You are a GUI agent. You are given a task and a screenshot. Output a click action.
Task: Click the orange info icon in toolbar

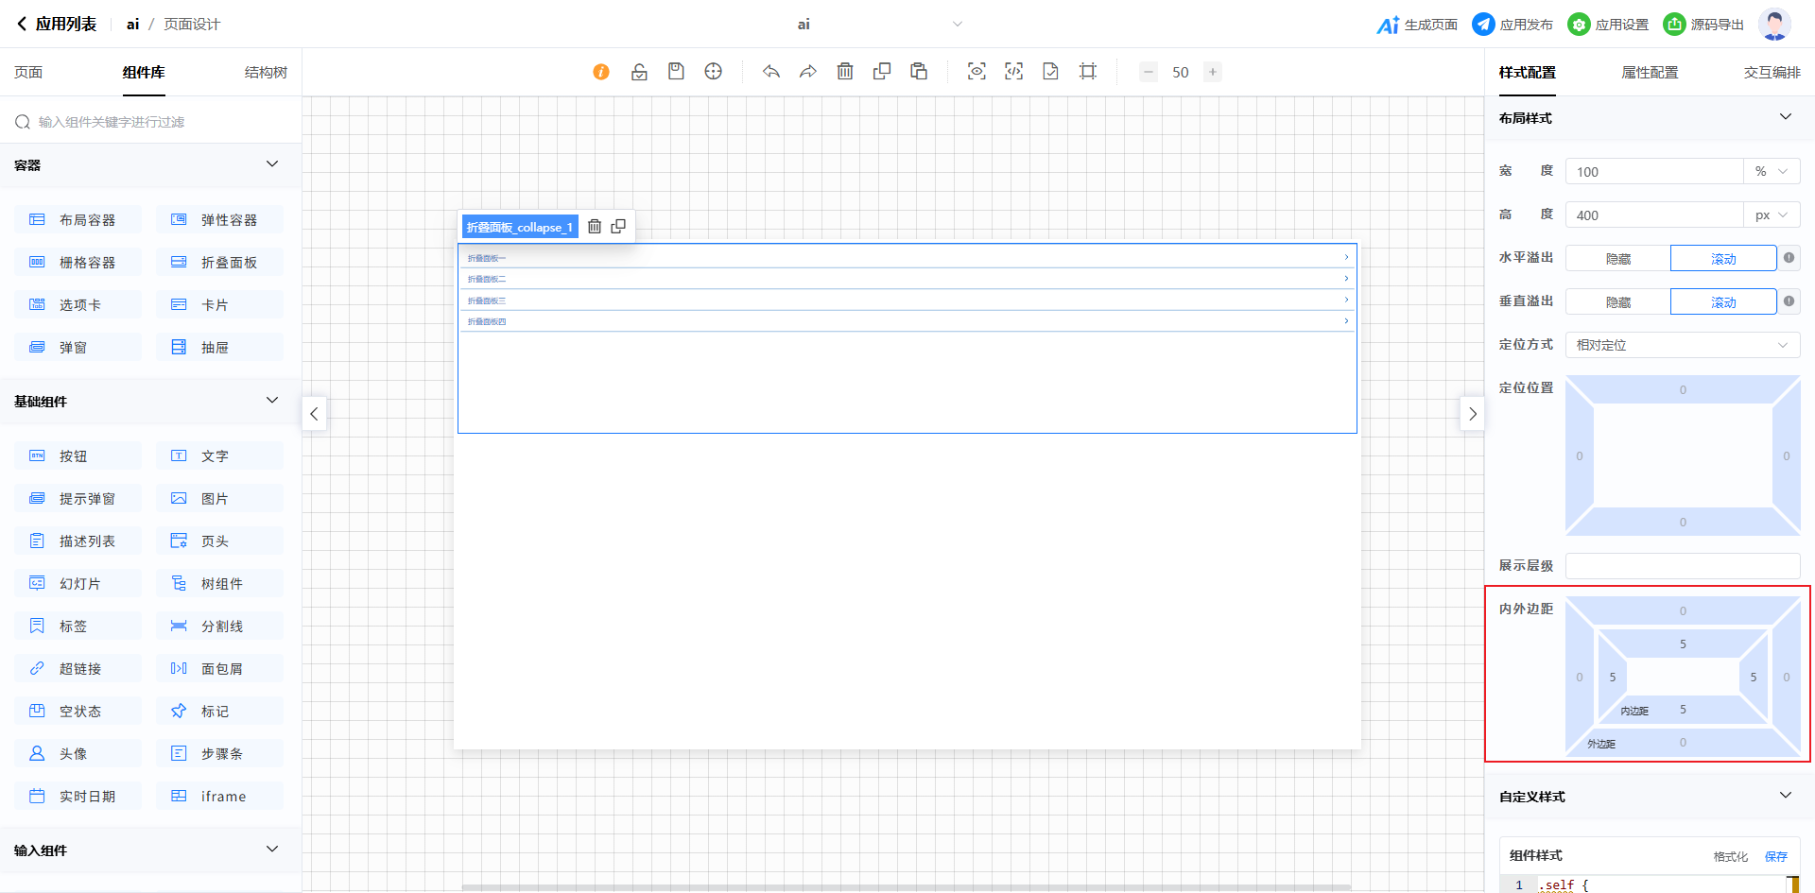pyautogui.click(x=601, y=72)
